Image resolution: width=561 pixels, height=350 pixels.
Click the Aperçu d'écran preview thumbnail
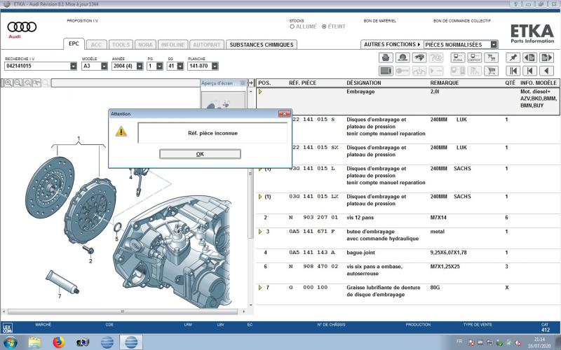pos(223,101)
